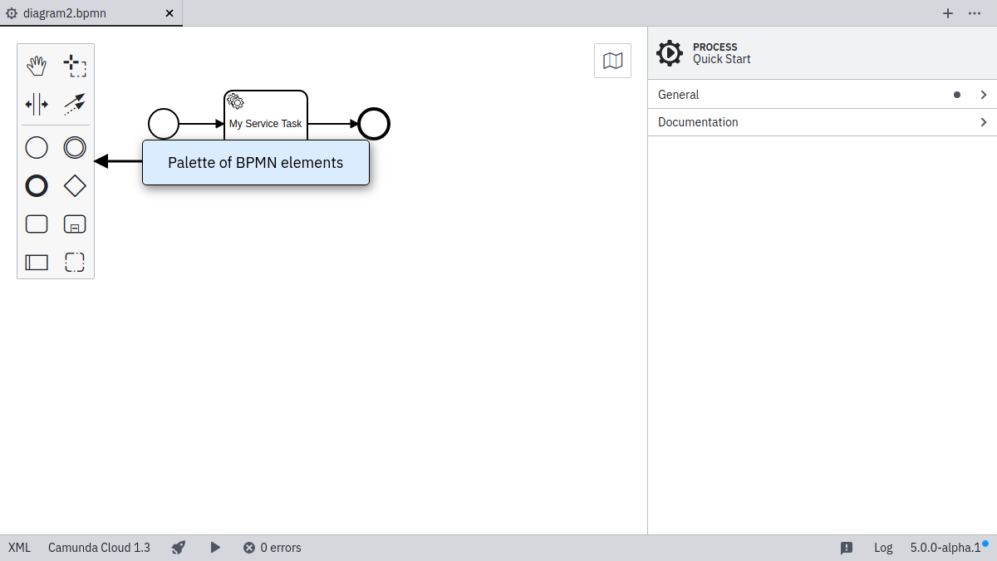Create a Gateway from palette

[75, 186]
